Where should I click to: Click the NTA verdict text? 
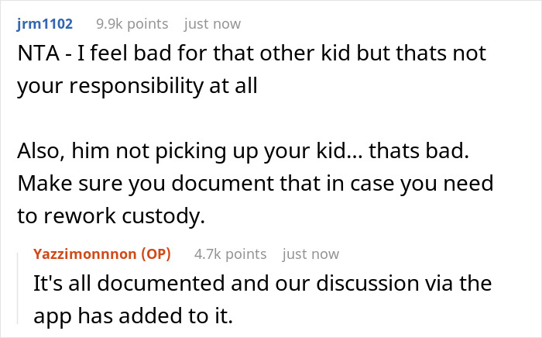click(37, 57)
